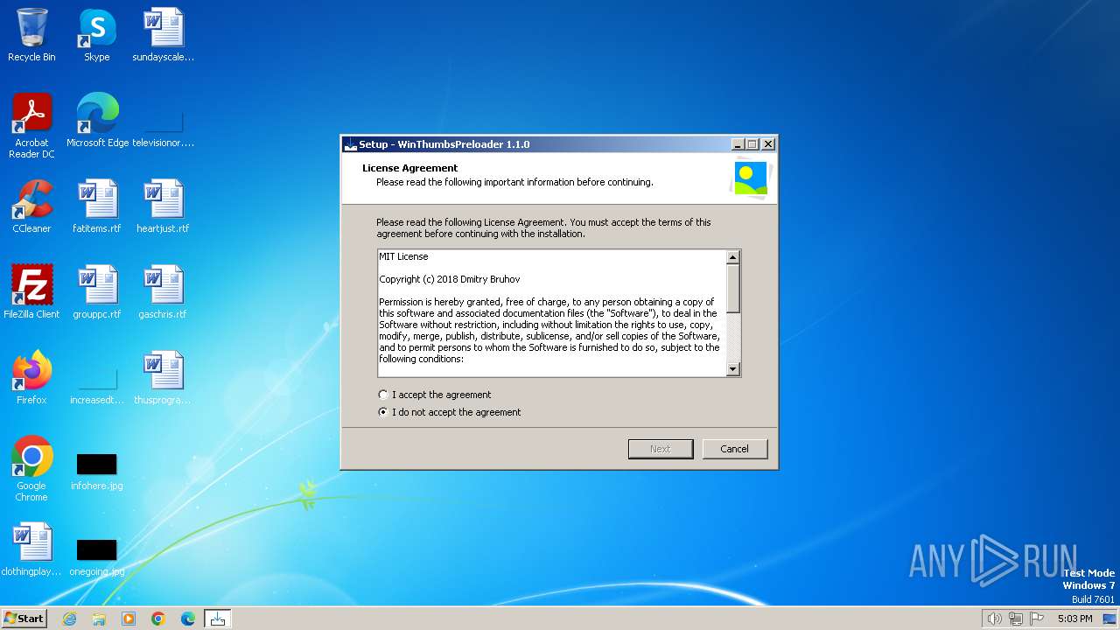This screenshot has height=630, width=1120.
Task: Click the Cancel button in Setup
Action: point(735,449)
